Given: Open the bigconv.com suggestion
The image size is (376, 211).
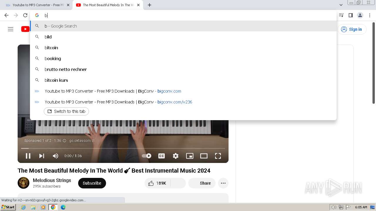Looking at the screenshot, I should click(x=183, y=91).
